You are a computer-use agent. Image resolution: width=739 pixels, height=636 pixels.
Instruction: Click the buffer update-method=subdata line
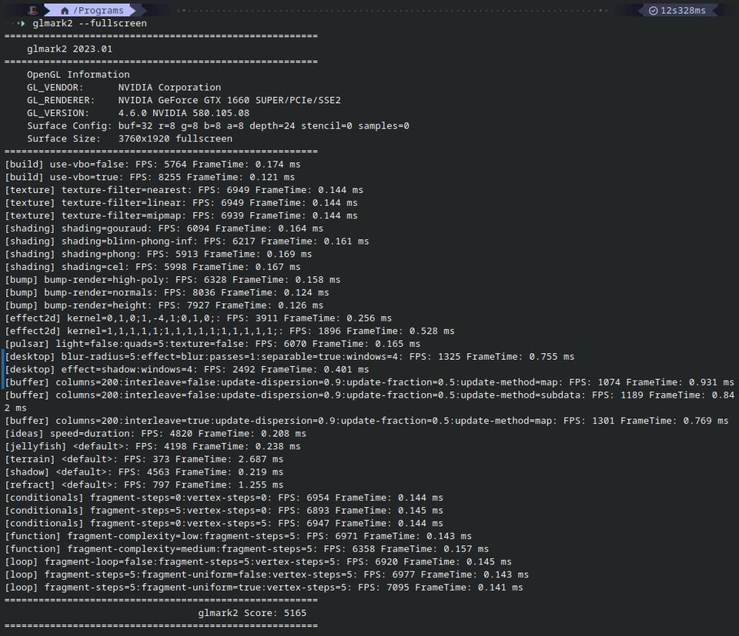click(x=369, y=401)
